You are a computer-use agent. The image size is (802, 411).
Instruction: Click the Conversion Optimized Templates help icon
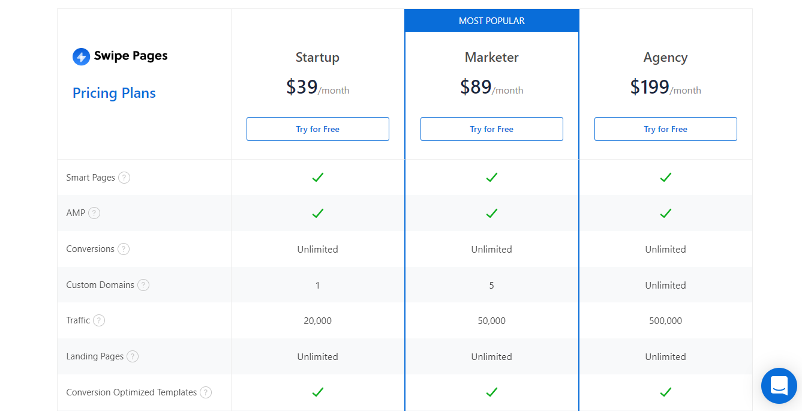pyautogui.click(x=206, y=392)
